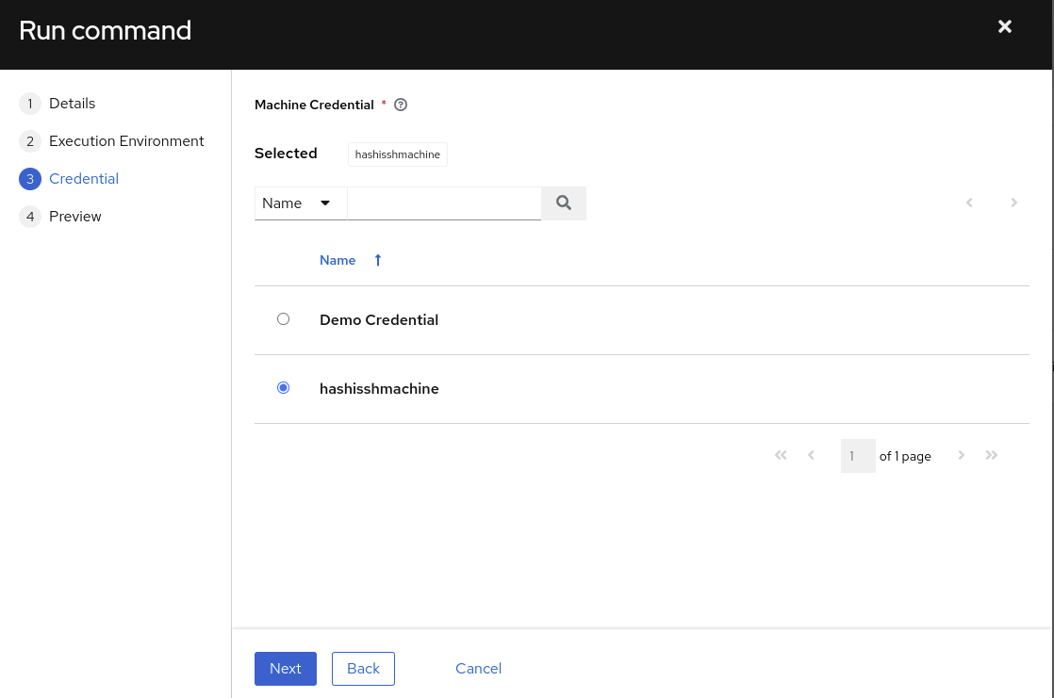Select the Demo Credential radio button

[x=283, y=319]
